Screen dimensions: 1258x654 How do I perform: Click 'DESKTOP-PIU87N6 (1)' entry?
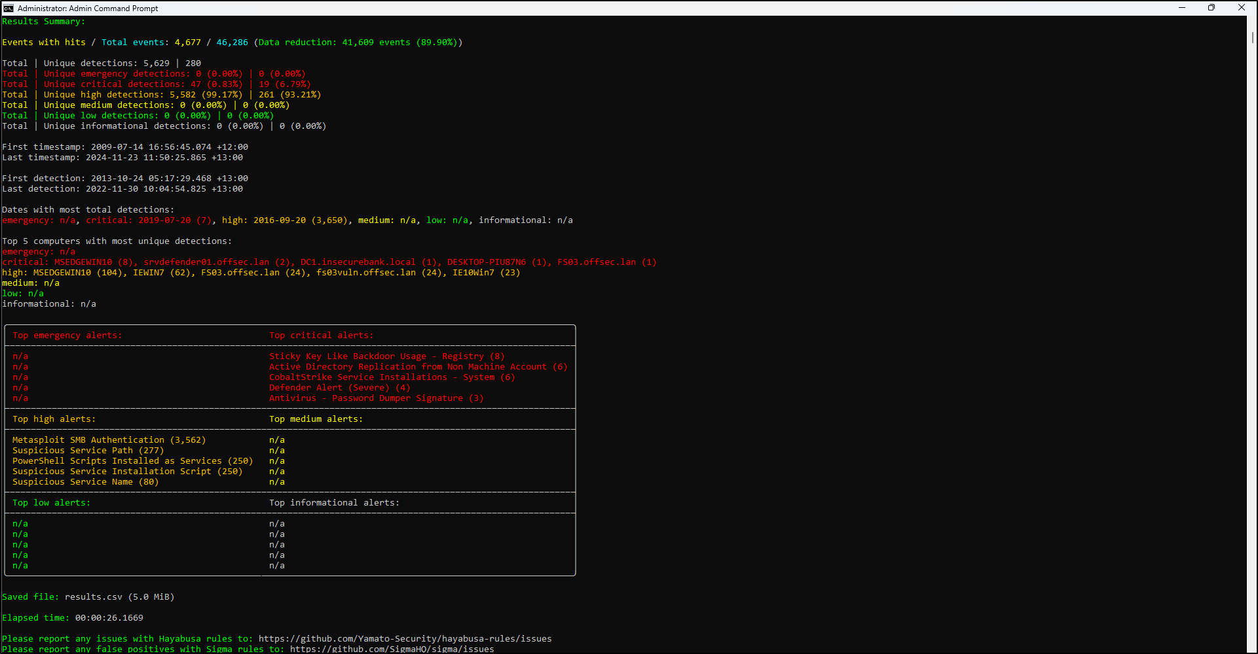(x=497, y=262)
